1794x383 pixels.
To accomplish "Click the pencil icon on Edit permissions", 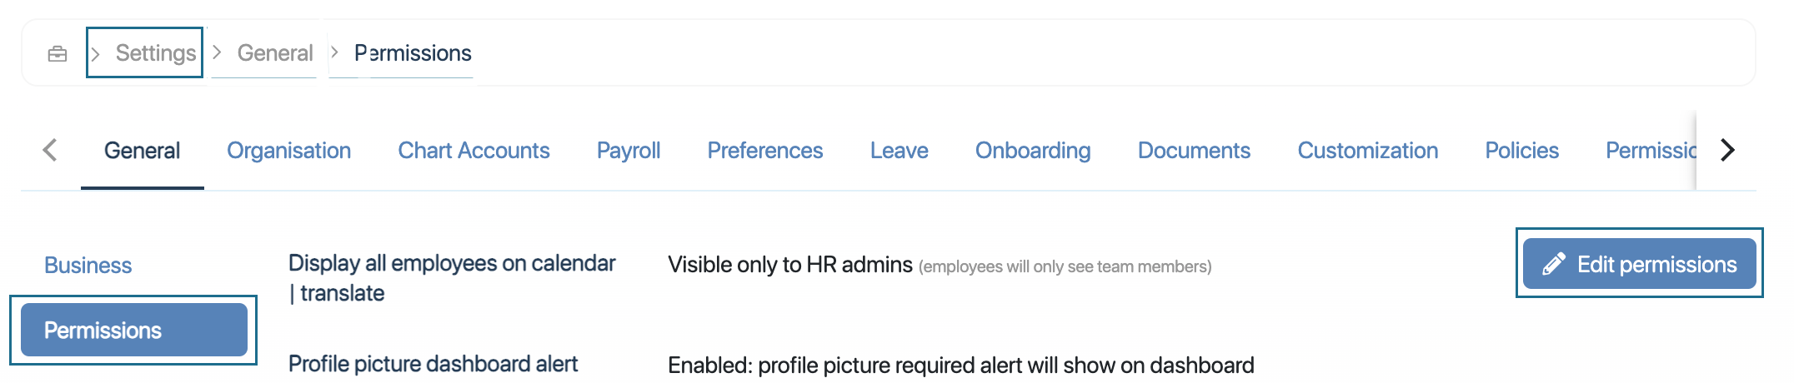I will [x=1553, y=265].
